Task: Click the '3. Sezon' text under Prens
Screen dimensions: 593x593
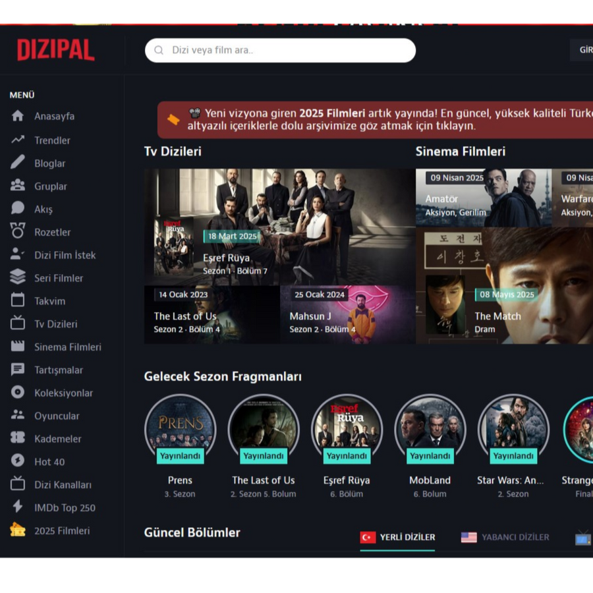Action: (x=180, y=494)
